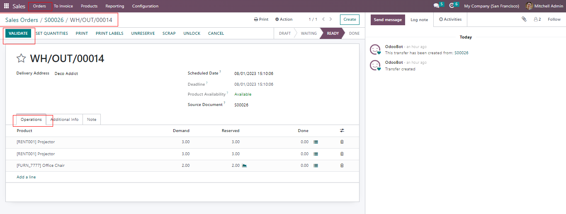Switch to the Additional Info tab
The height and width of the screenshot is (214, 566).
pyautogui.click(x=64, y=120)
